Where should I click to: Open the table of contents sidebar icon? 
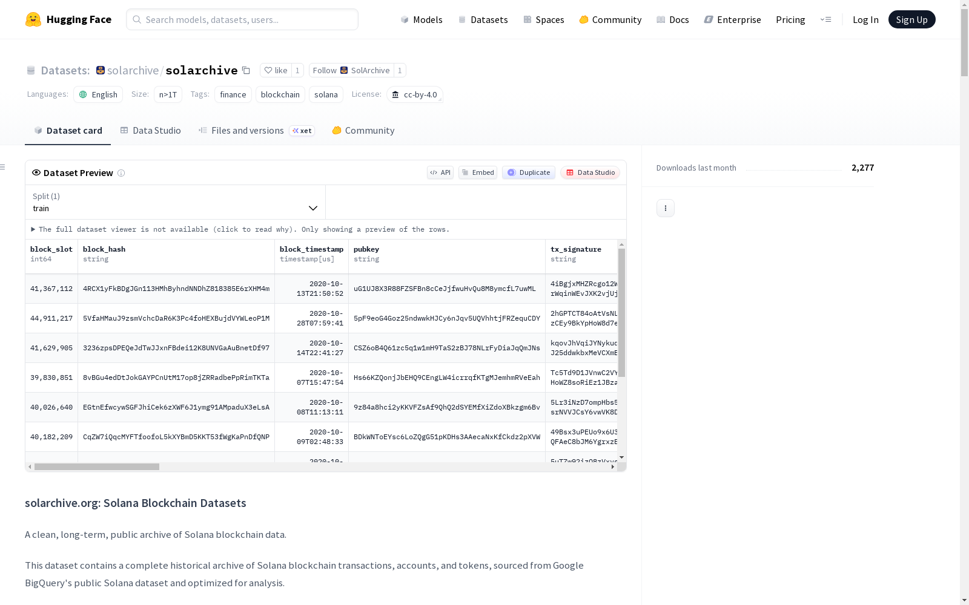(x=3, y=167)
